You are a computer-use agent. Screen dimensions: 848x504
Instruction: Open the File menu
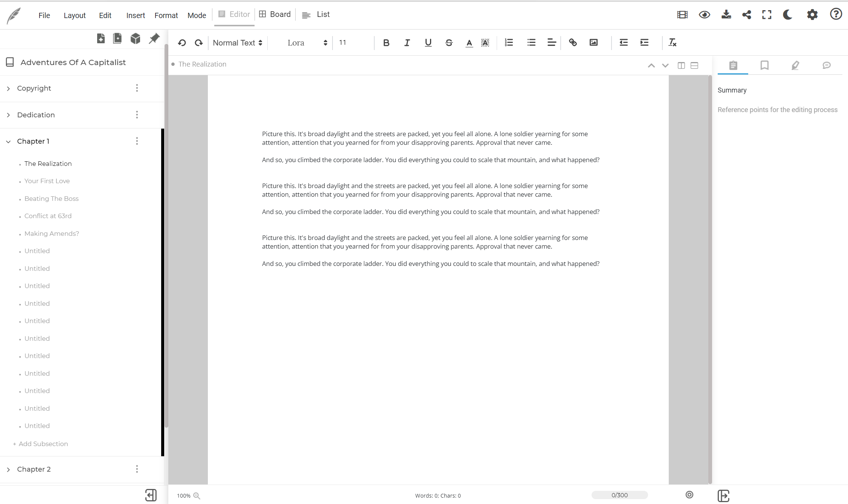44,15
